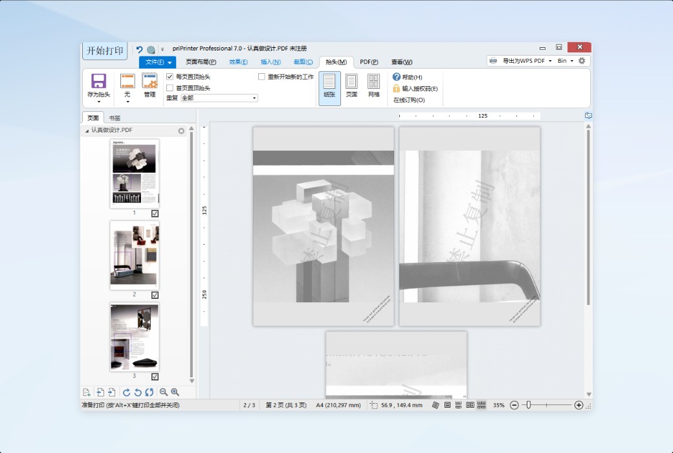The height and width of the screenshot is (453, 673).
Task: Click the preview vertical scrollbar
Action: 588,217
